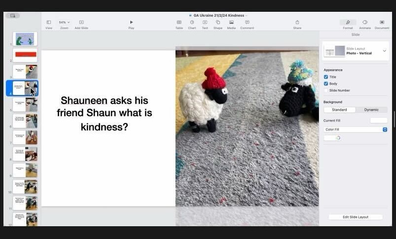This screenshot has height=239, width=396.
Task: Open the Chart insert icon
Action: point(192,22)
